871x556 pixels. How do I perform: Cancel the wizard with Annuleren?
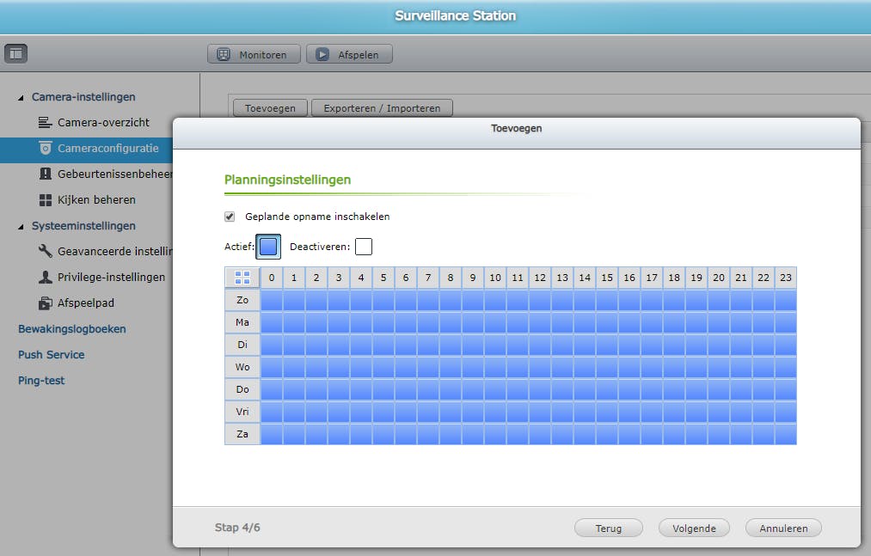(x=784, y=529)
